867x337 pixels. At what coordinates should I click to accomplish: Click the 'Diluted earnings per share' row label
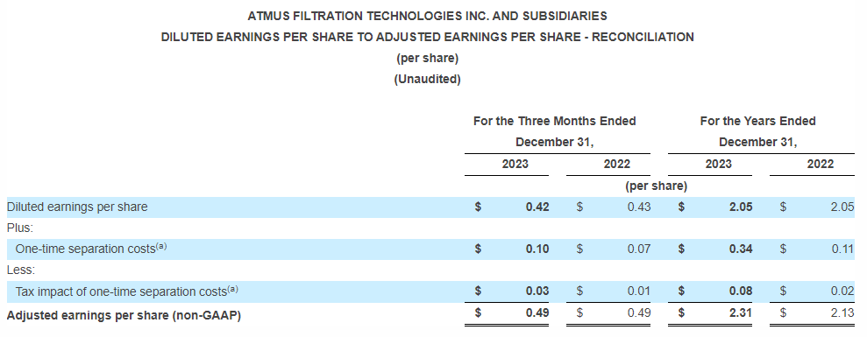point(77,207)
